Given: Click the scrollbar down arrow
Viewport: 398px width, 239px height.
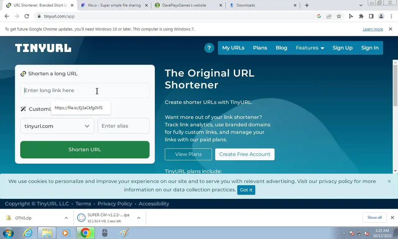Looking at the screenshot, I should point(395,171).
